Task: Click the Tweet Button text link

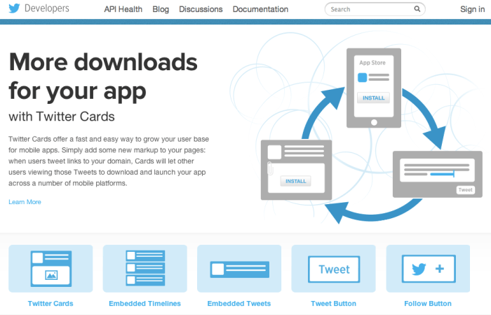Action: point(333,303)
